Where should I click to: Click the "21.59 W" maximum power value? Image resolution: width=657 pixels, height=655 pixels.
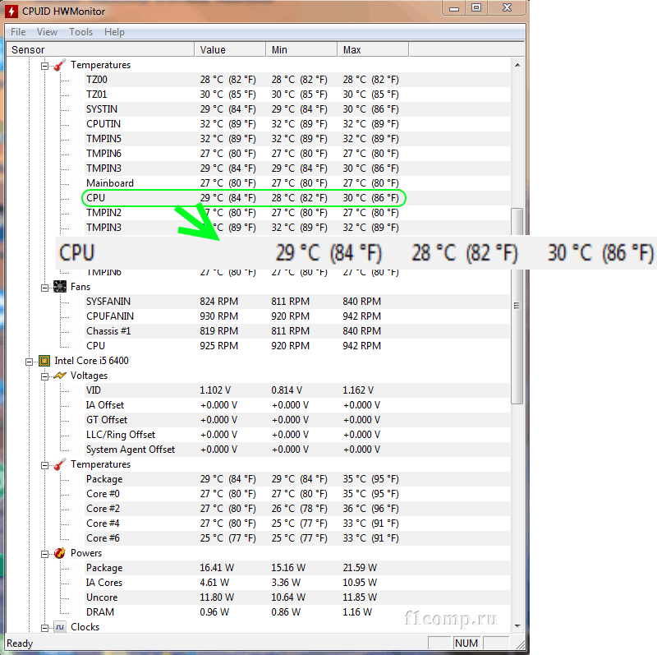(360, 568)
